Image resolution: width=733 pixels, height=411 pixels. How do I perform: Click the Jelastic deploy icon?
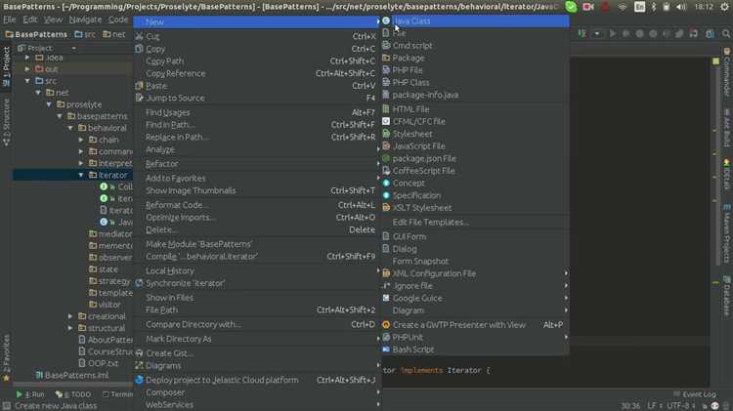[x=140, y=380]
